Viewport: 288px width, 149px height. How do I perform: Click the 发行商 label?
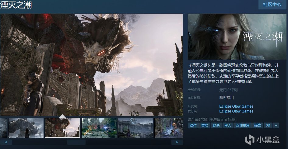[192, 111]
